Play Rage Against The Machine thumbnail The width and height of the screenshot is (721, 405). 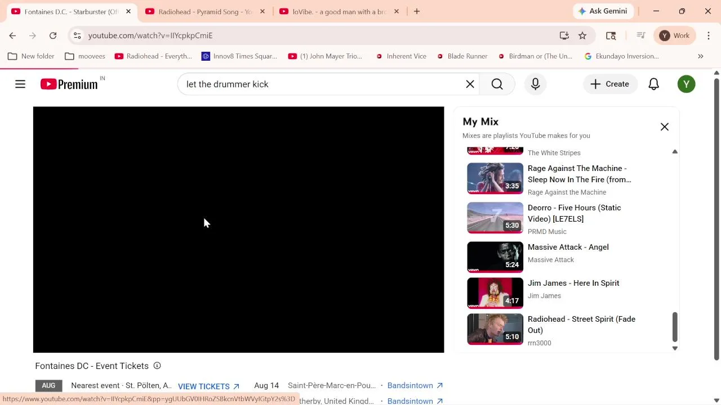(495, 178)
